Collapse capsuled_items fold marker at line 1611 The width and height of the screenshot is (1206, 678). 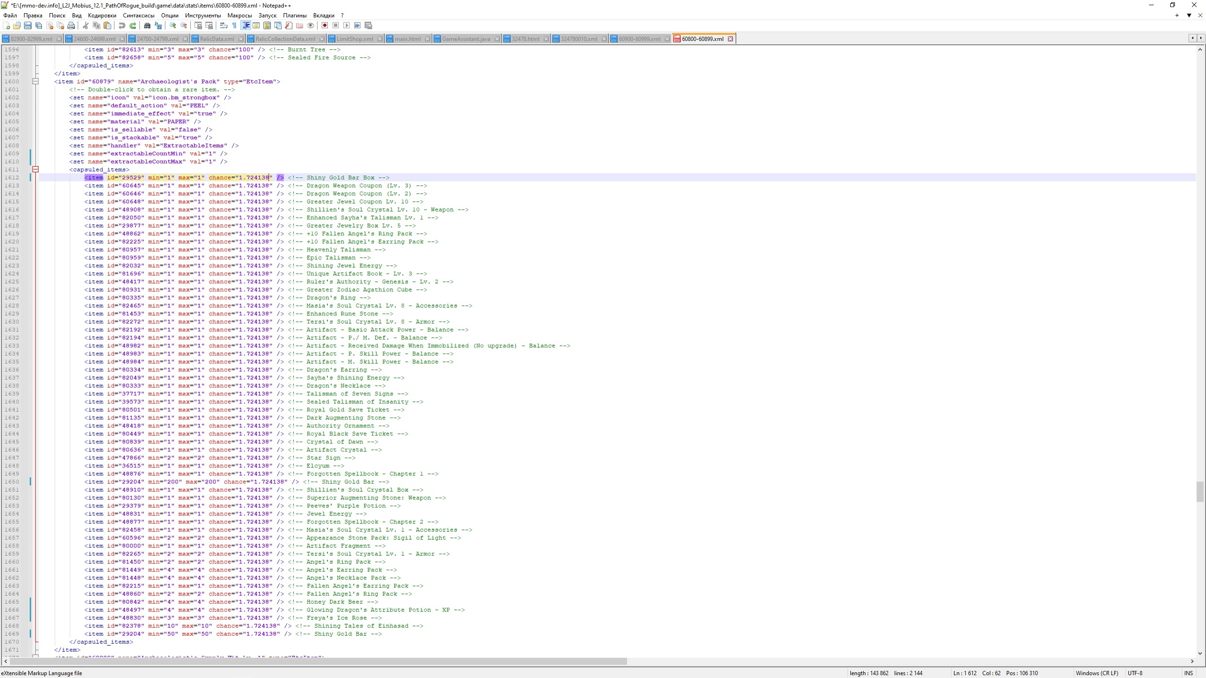tap(35, 169)
